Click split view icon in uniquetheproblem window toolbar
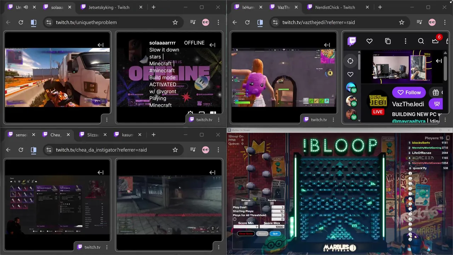The height and width of the screenshot is (255, 453). pyautogui.click(x=34, y=22)
